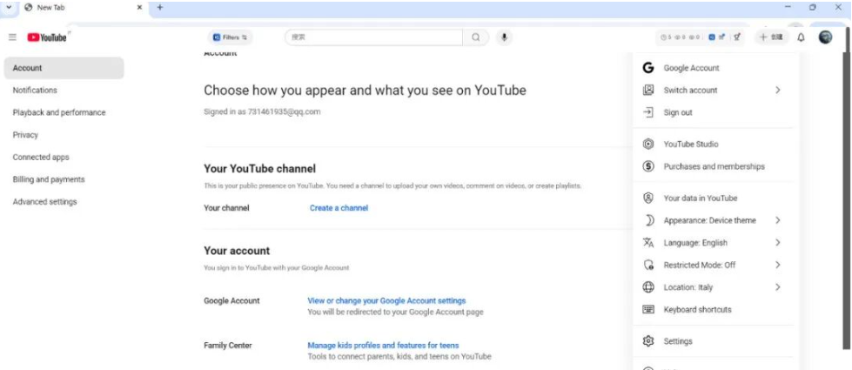Open View or change Google Account settings
The height and width of the screenshot is (370, 852).
pyautogui.click(x=386, y=300)
